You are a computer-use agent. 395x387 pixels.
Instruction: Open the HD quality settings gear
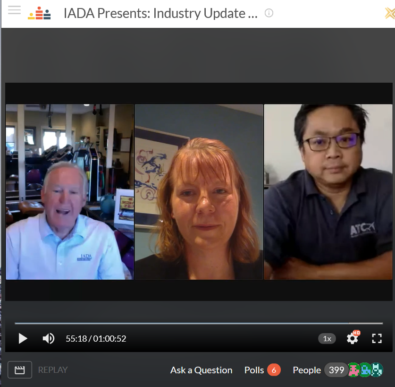click(353, 338)
